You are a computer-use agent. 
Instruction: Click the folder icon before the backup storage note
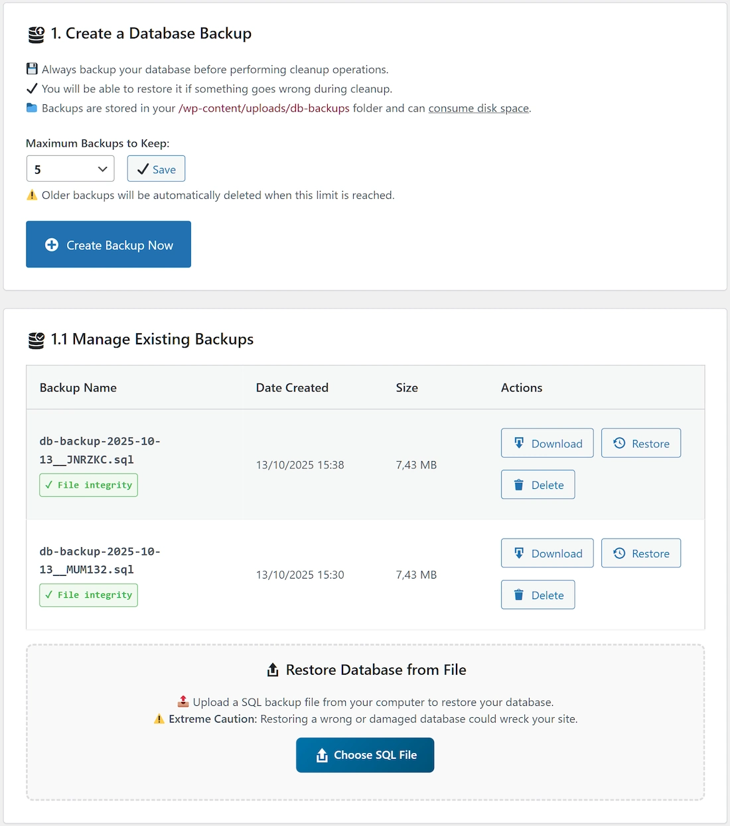[x=32, y=107]
